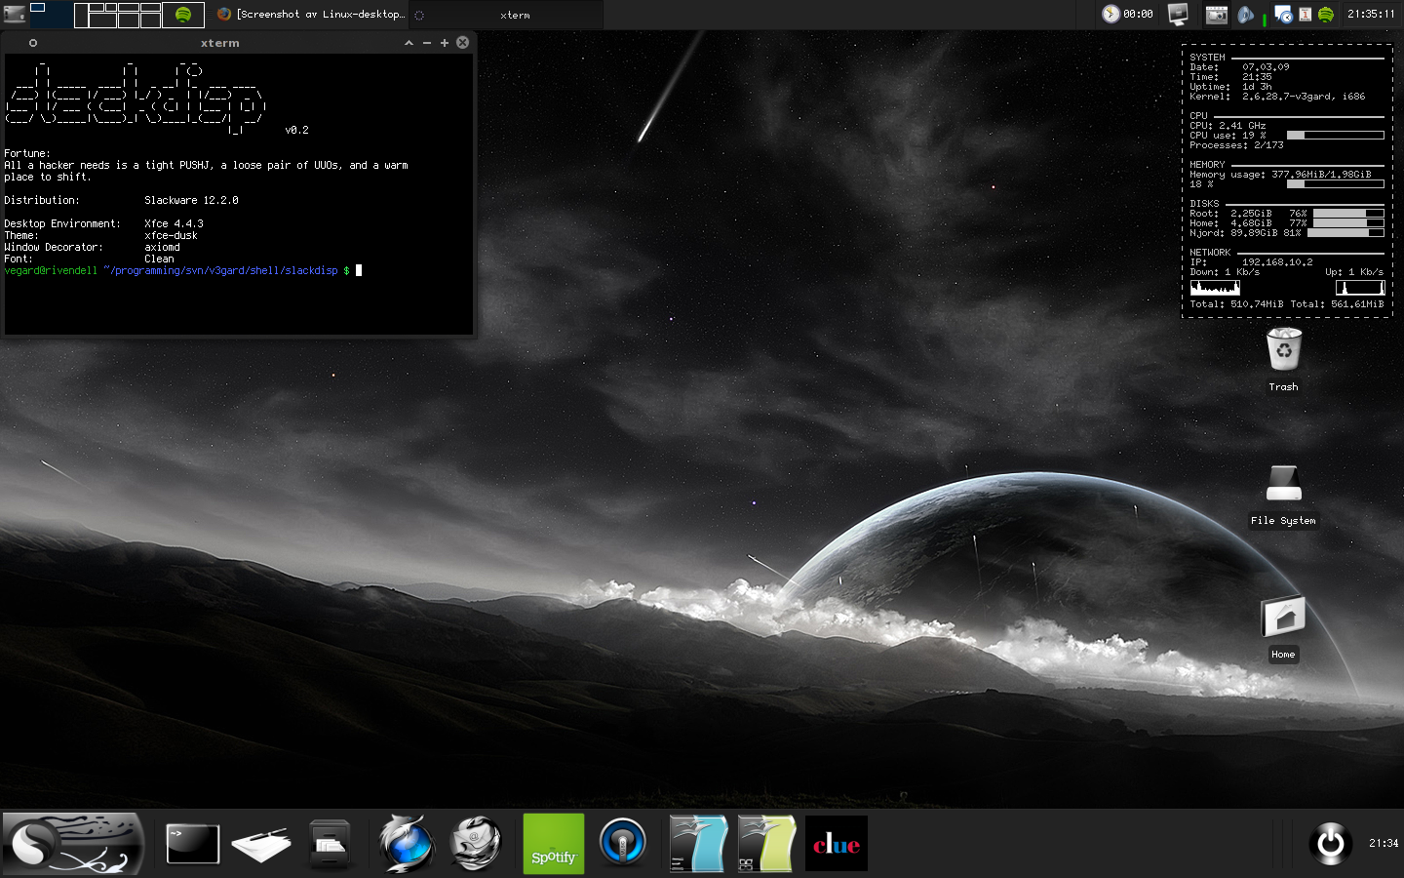Open the xterm window menu circle button

coord(33,43)
